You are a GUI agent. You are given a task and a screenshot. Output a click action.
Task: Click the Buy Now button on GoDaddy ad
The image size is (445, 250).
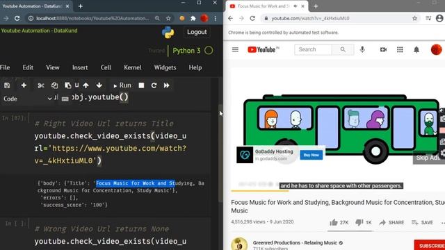pyautogui.click(x=311, y=155)
